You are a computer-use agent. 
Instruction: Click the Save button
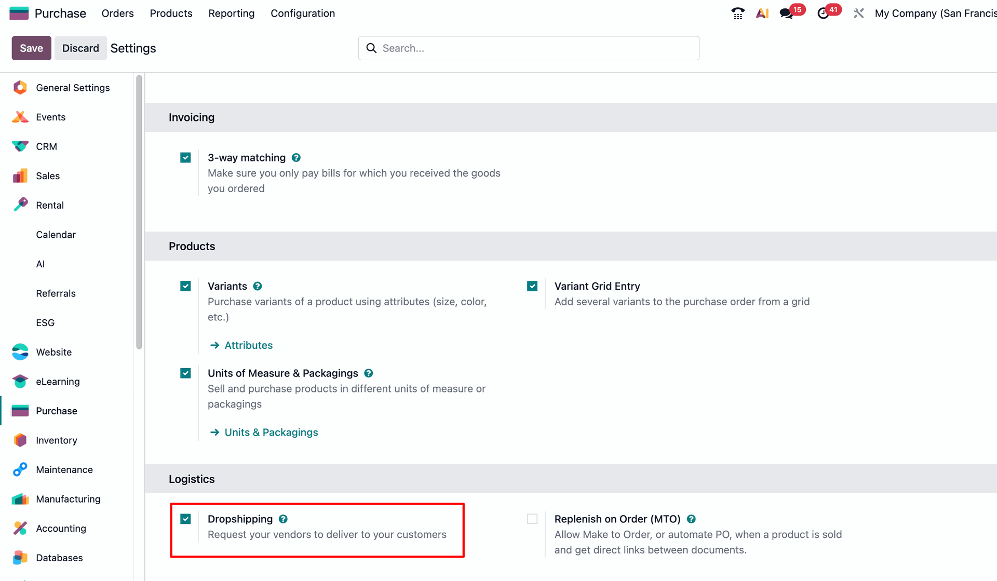pos(31,48)
